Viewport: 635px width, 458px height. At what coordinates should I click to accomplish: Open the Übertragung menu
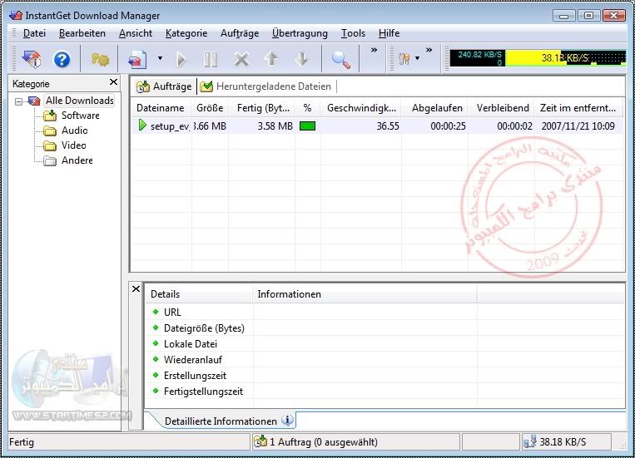click(300, 33)
